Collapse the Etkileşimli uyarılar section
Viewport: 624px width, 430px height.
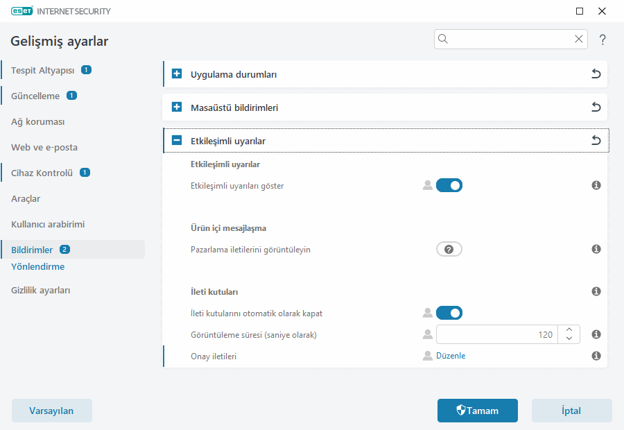(x=177, y=141)
